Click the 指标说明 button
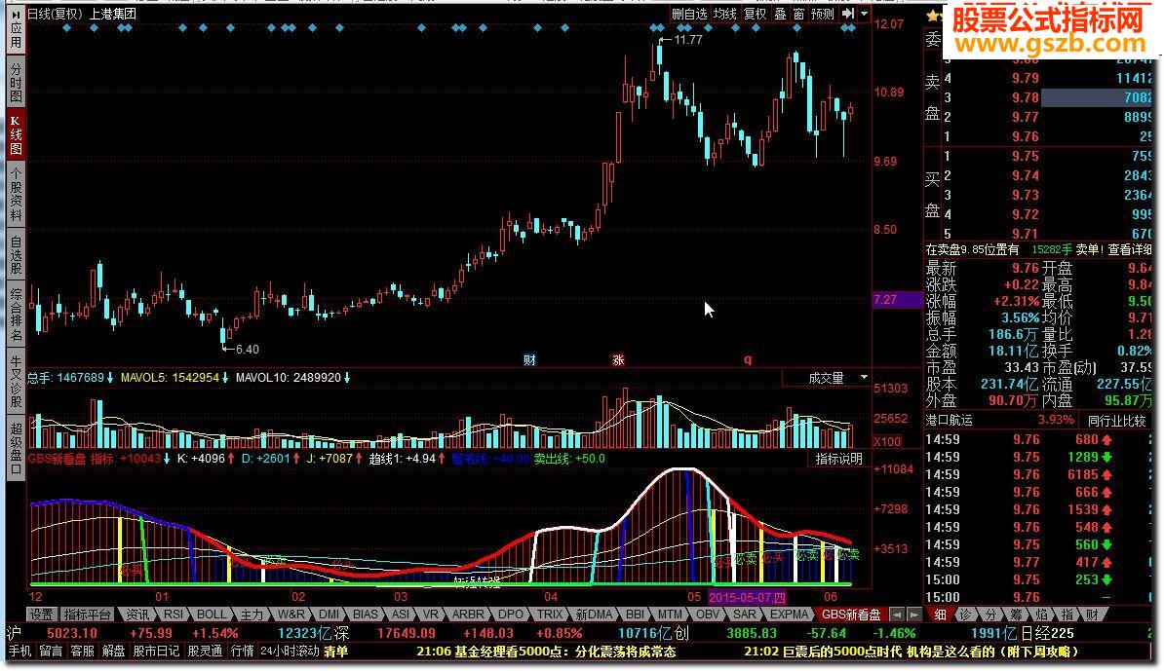Screen dimensions: 1164x671 [x=838, y=459]
